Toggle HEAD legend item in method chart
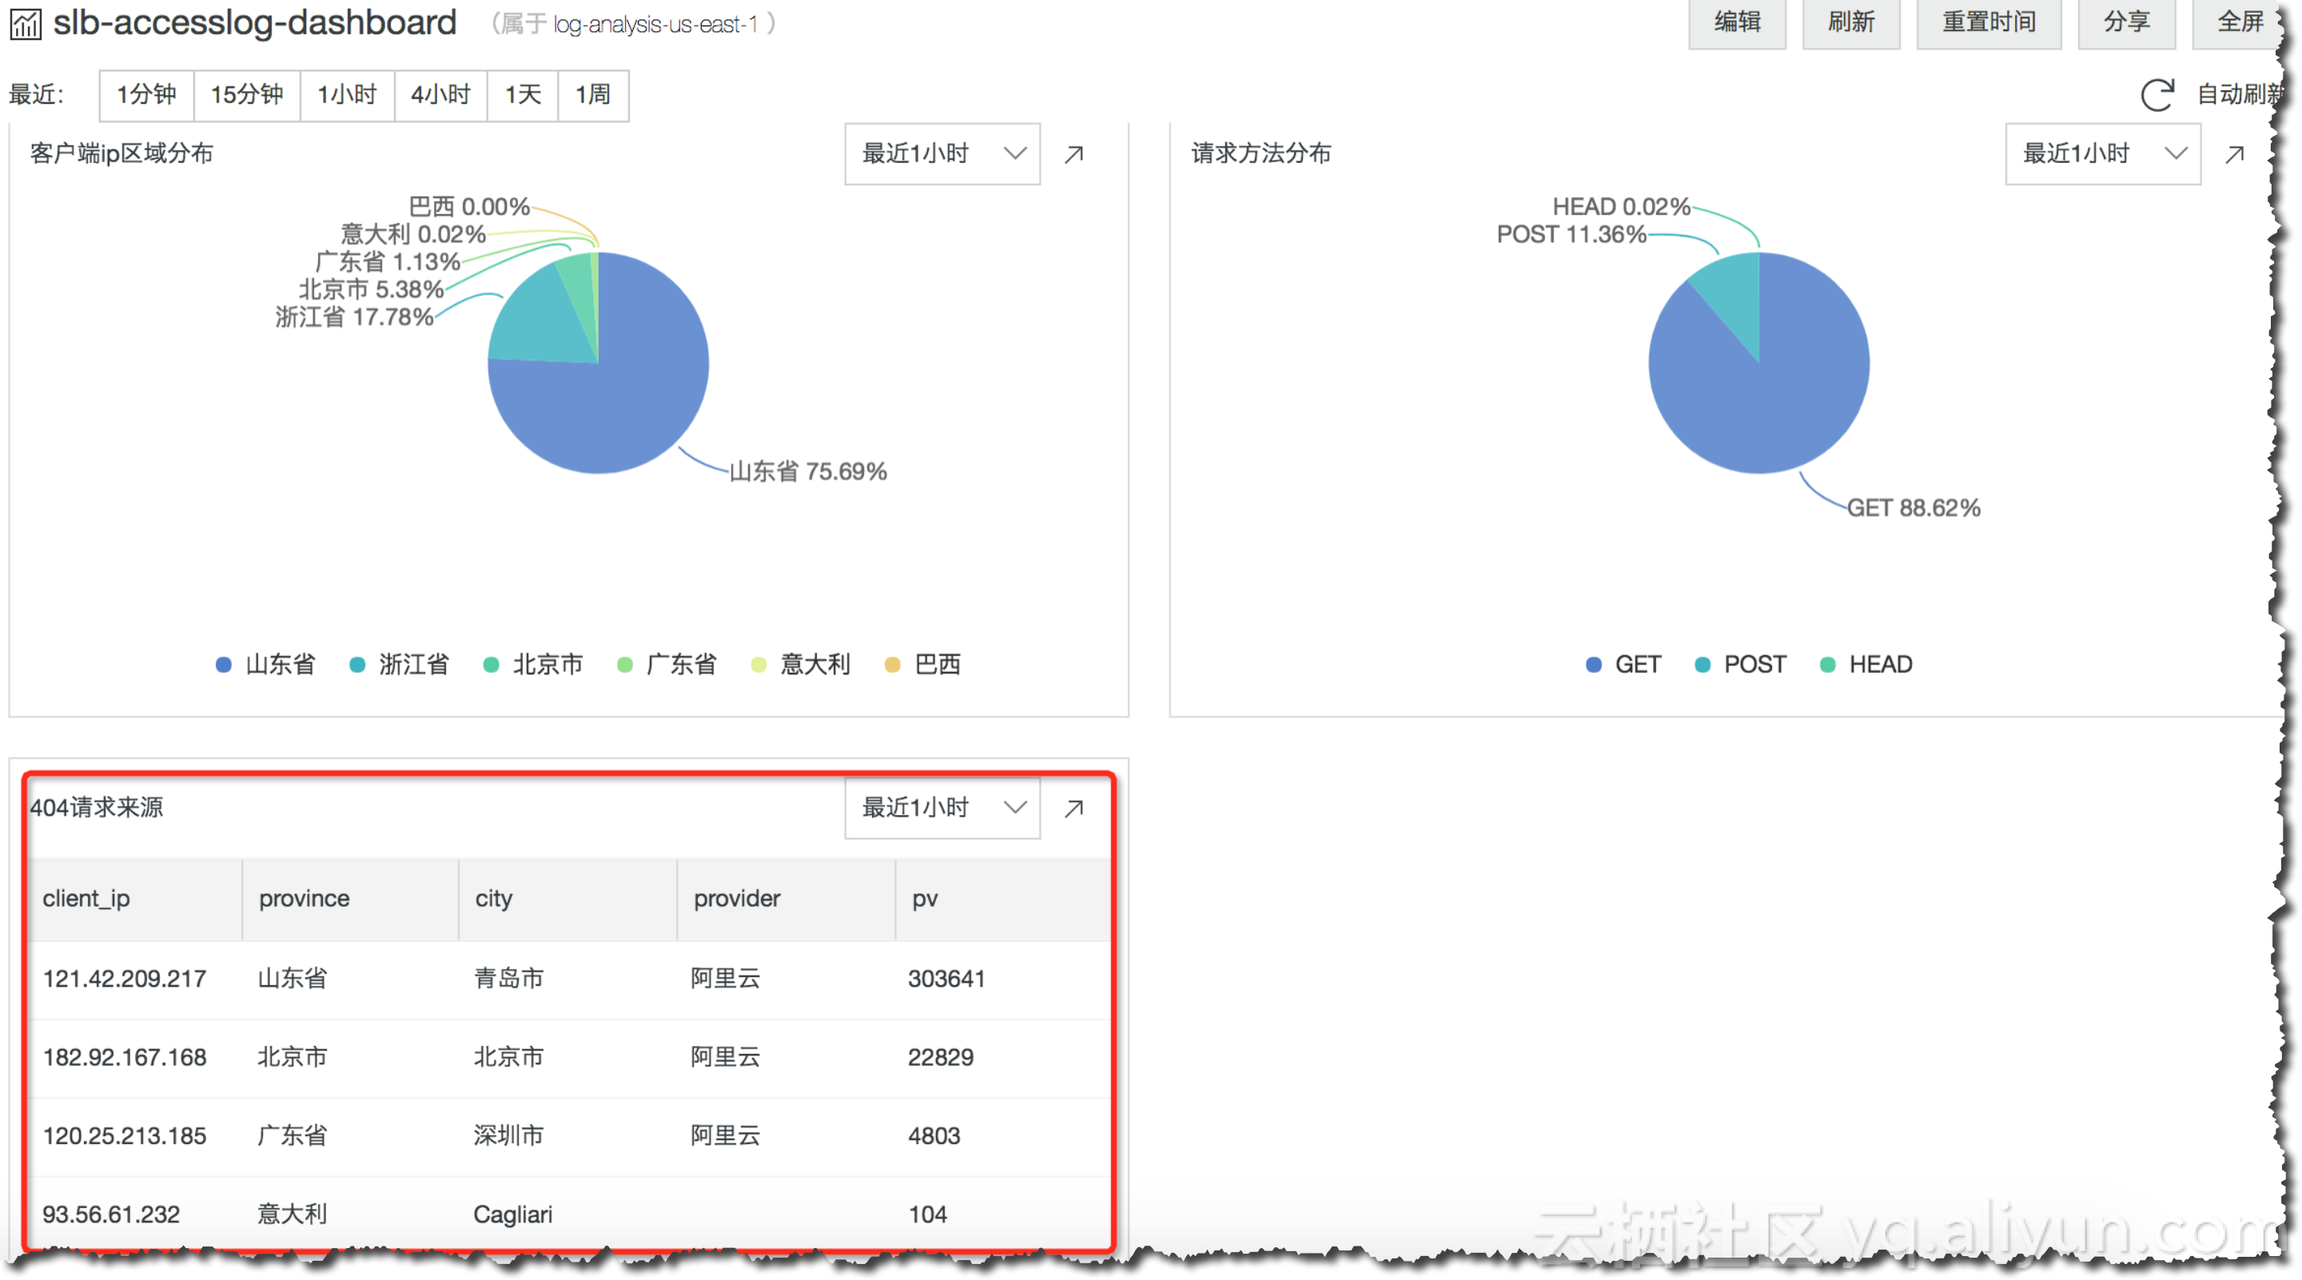Screen dimensions: 2302x1280 [x=1866, y=665]
